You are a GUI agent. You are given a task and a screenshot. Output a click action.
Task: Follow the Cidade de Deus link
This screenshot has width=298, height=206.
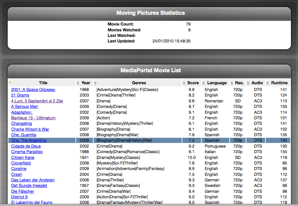pyautogui.click(x=26, y=146)
